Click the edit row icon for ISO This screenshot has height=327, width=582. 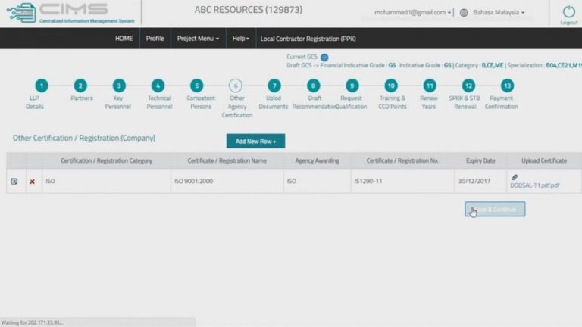click(x=14, y=182)
